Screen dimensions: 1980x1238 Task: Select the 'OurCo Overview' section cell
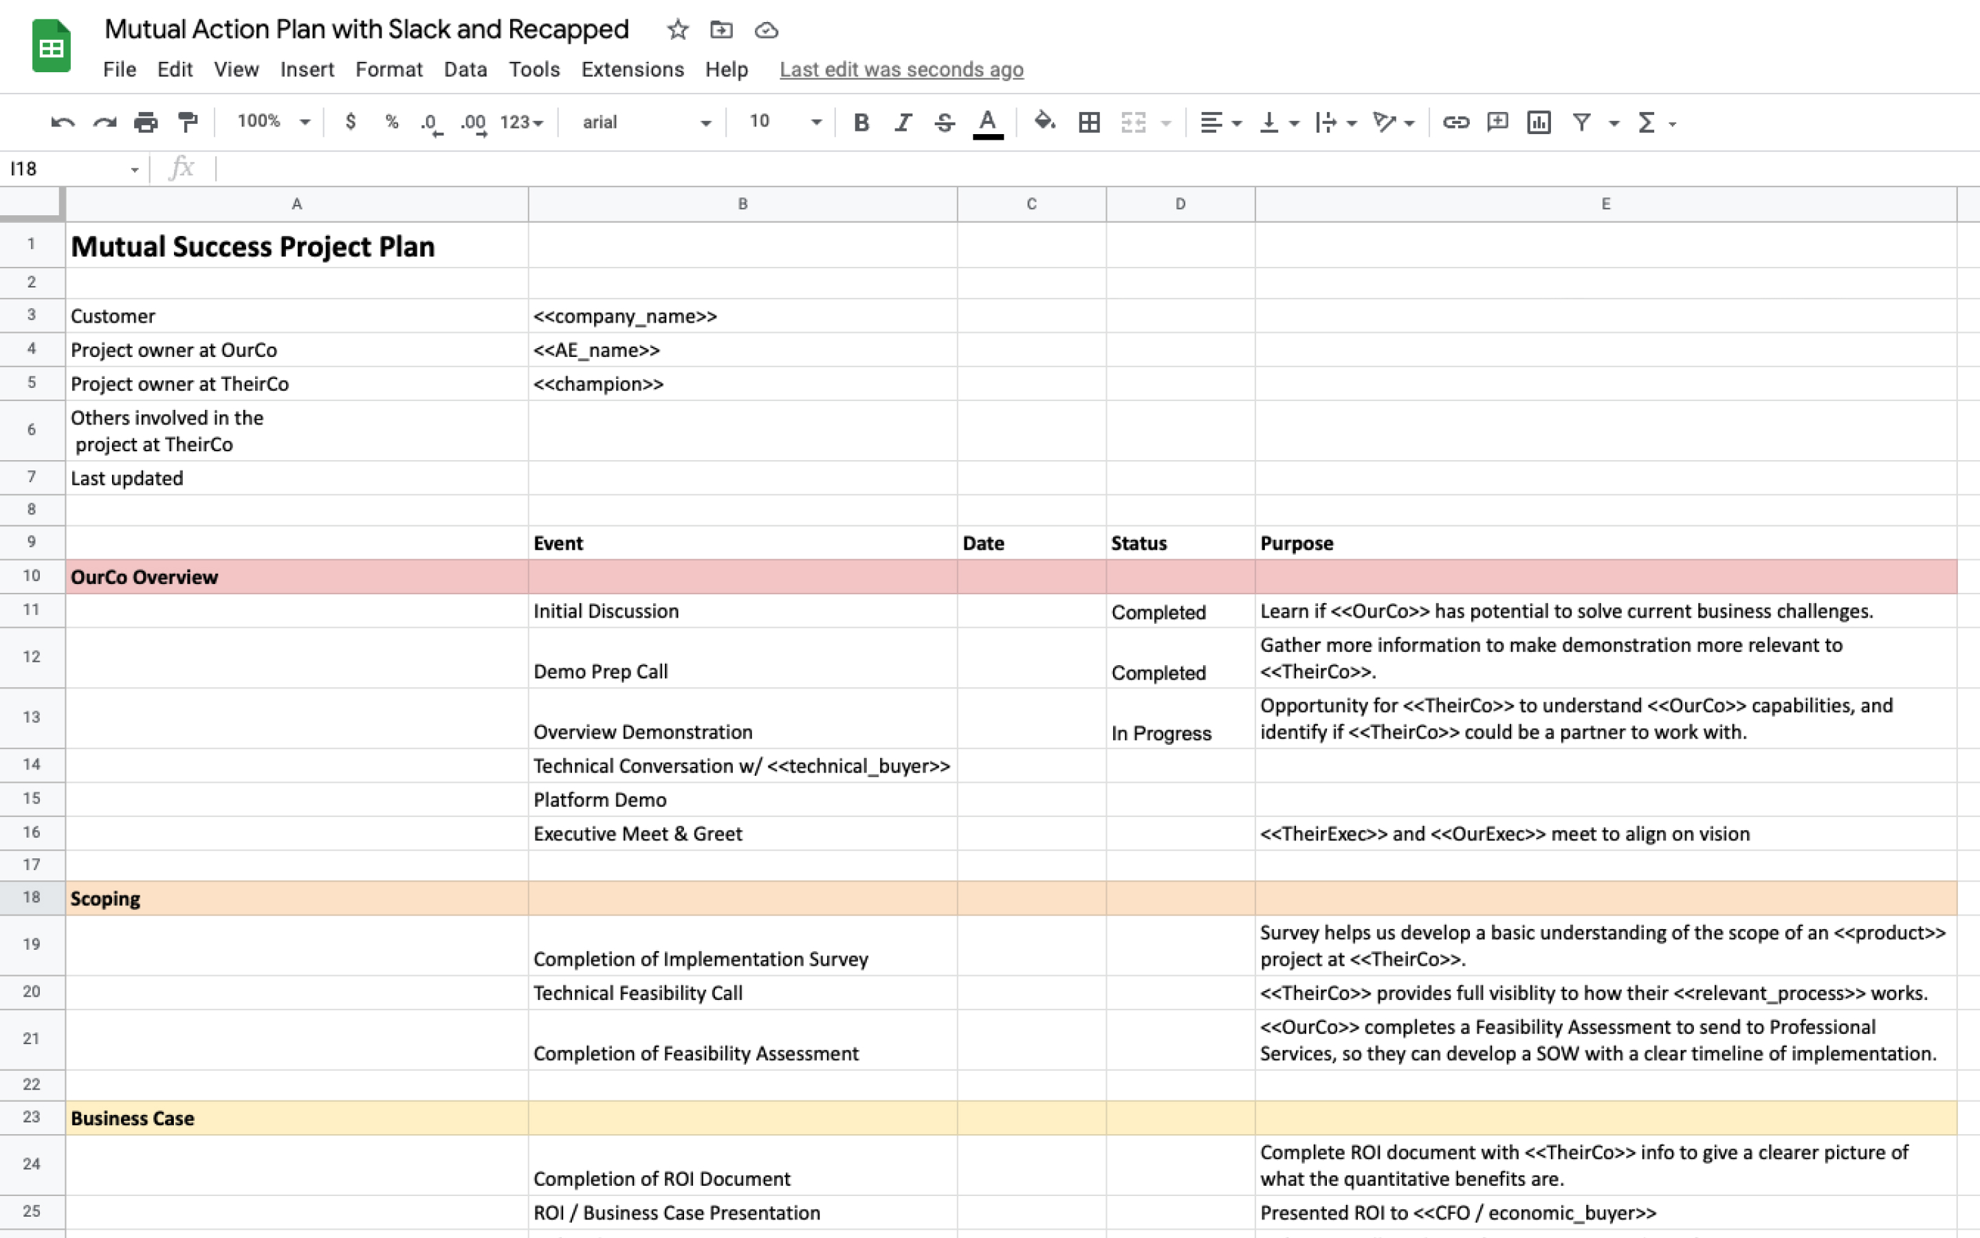tap(297, 576)
